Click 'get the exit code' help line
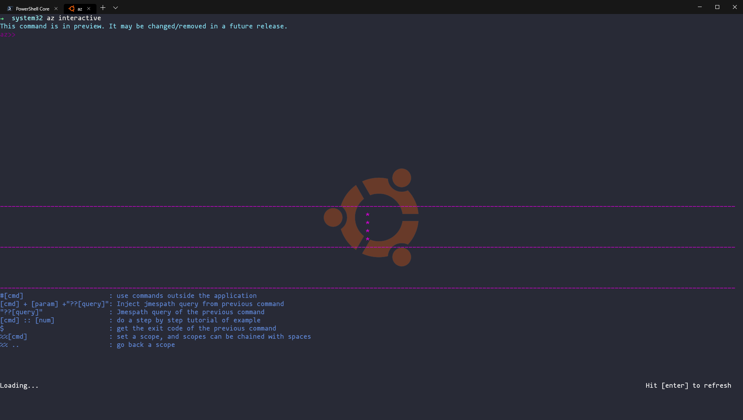Viewport: 743px width, 420px height. [196, 328]
